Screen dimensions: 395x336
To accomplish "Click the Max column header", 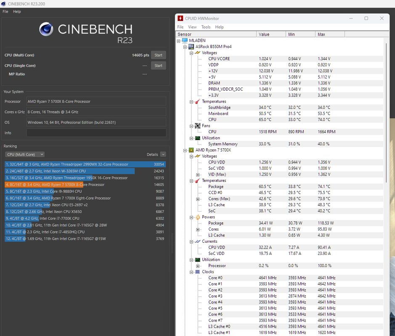I will coord(330,34).
